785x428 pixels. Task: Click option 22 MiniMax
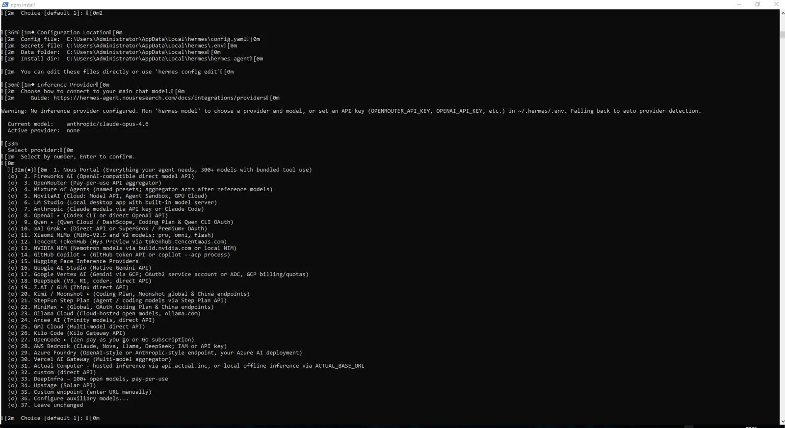(111, 307)
